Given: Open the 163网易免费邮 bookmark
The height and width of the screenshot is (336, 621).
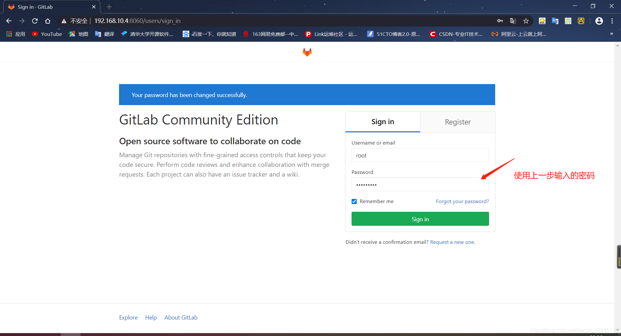Looking at the screenshot, I should click(271, 34).
